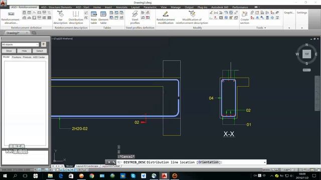This screenshot has width=321, height=180.
Task: Switch to AutoCAD taskbar icon
Action: 164,175
